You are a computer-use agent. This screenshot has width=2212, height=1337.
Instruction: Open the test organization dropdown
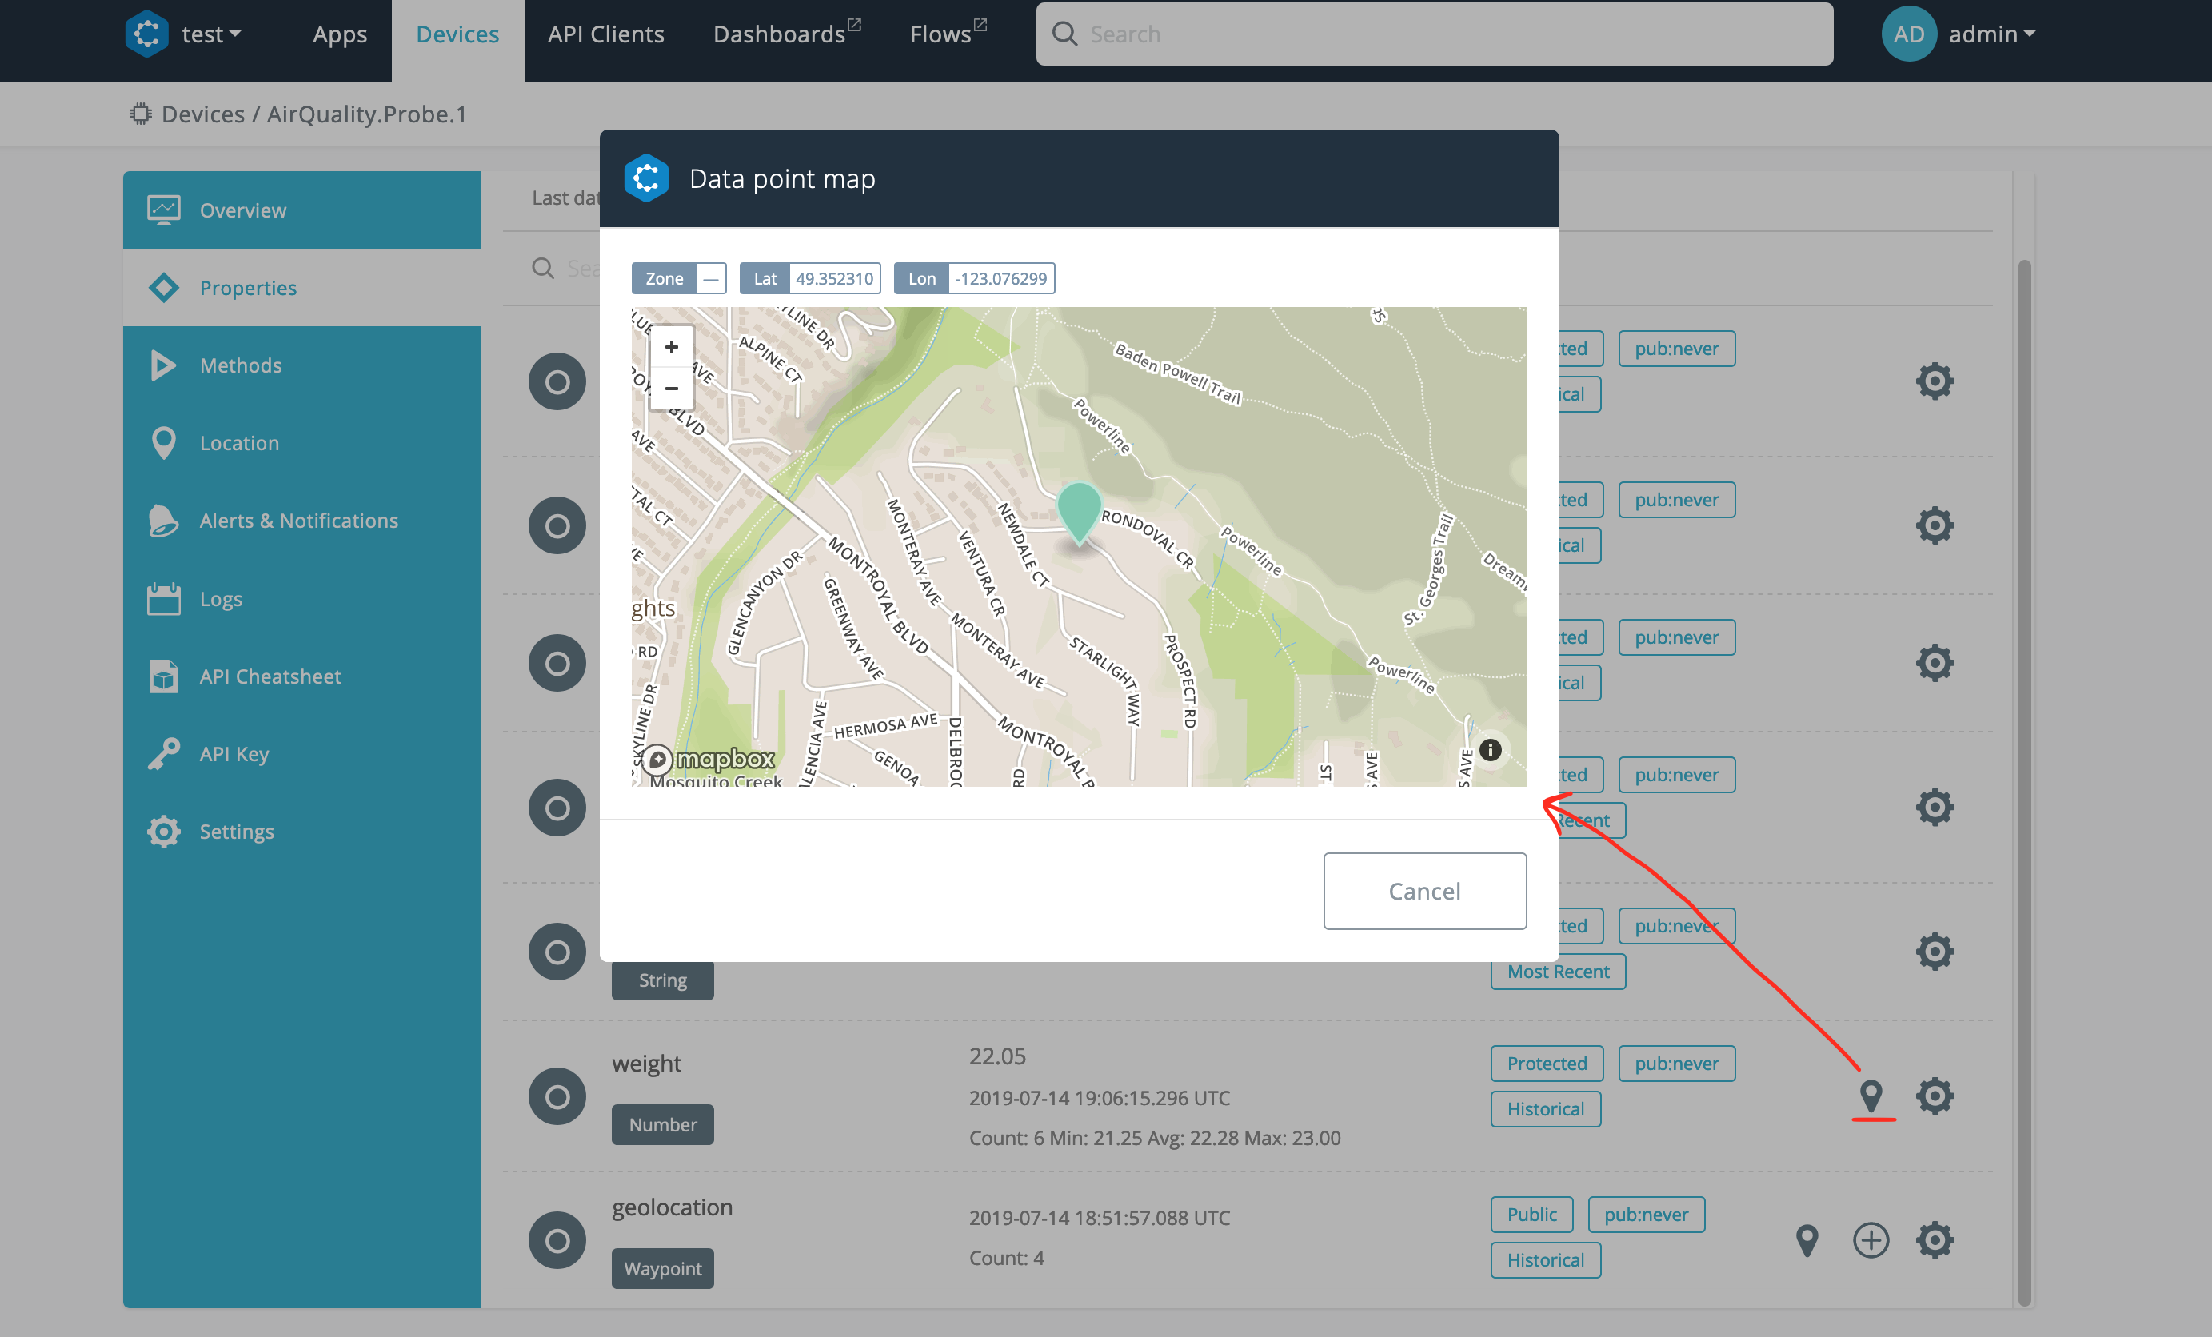211,34
